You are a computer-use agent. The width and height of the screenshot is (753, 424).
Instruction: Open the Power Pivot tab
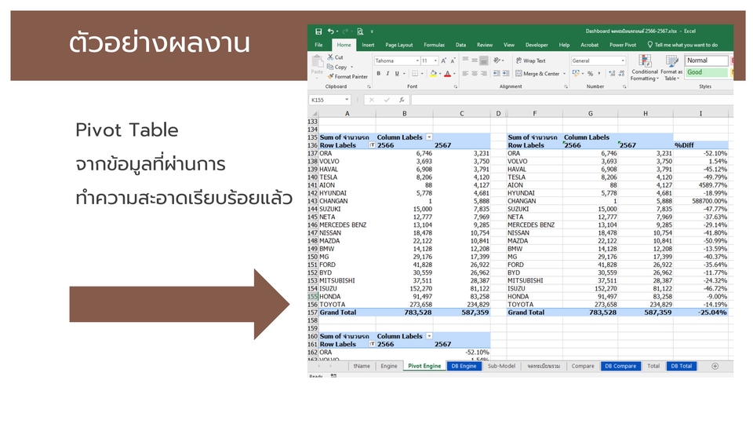(x=623, y=45)
